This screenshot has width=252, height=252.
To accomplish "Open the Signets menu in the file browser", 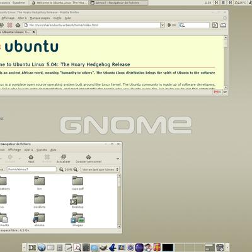I will [x=42, y=150].
